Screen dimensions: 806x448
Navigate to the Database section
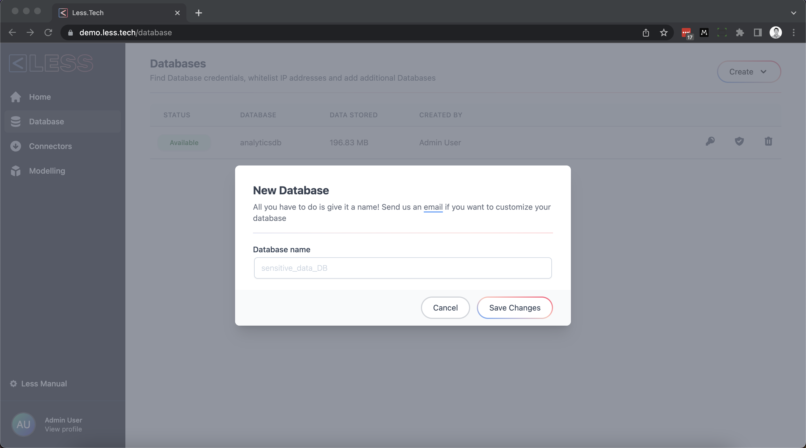click(x=48, y=122)
